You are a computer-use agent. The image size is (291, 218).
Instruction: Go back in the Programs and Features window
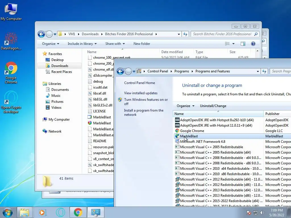(120, 71)
